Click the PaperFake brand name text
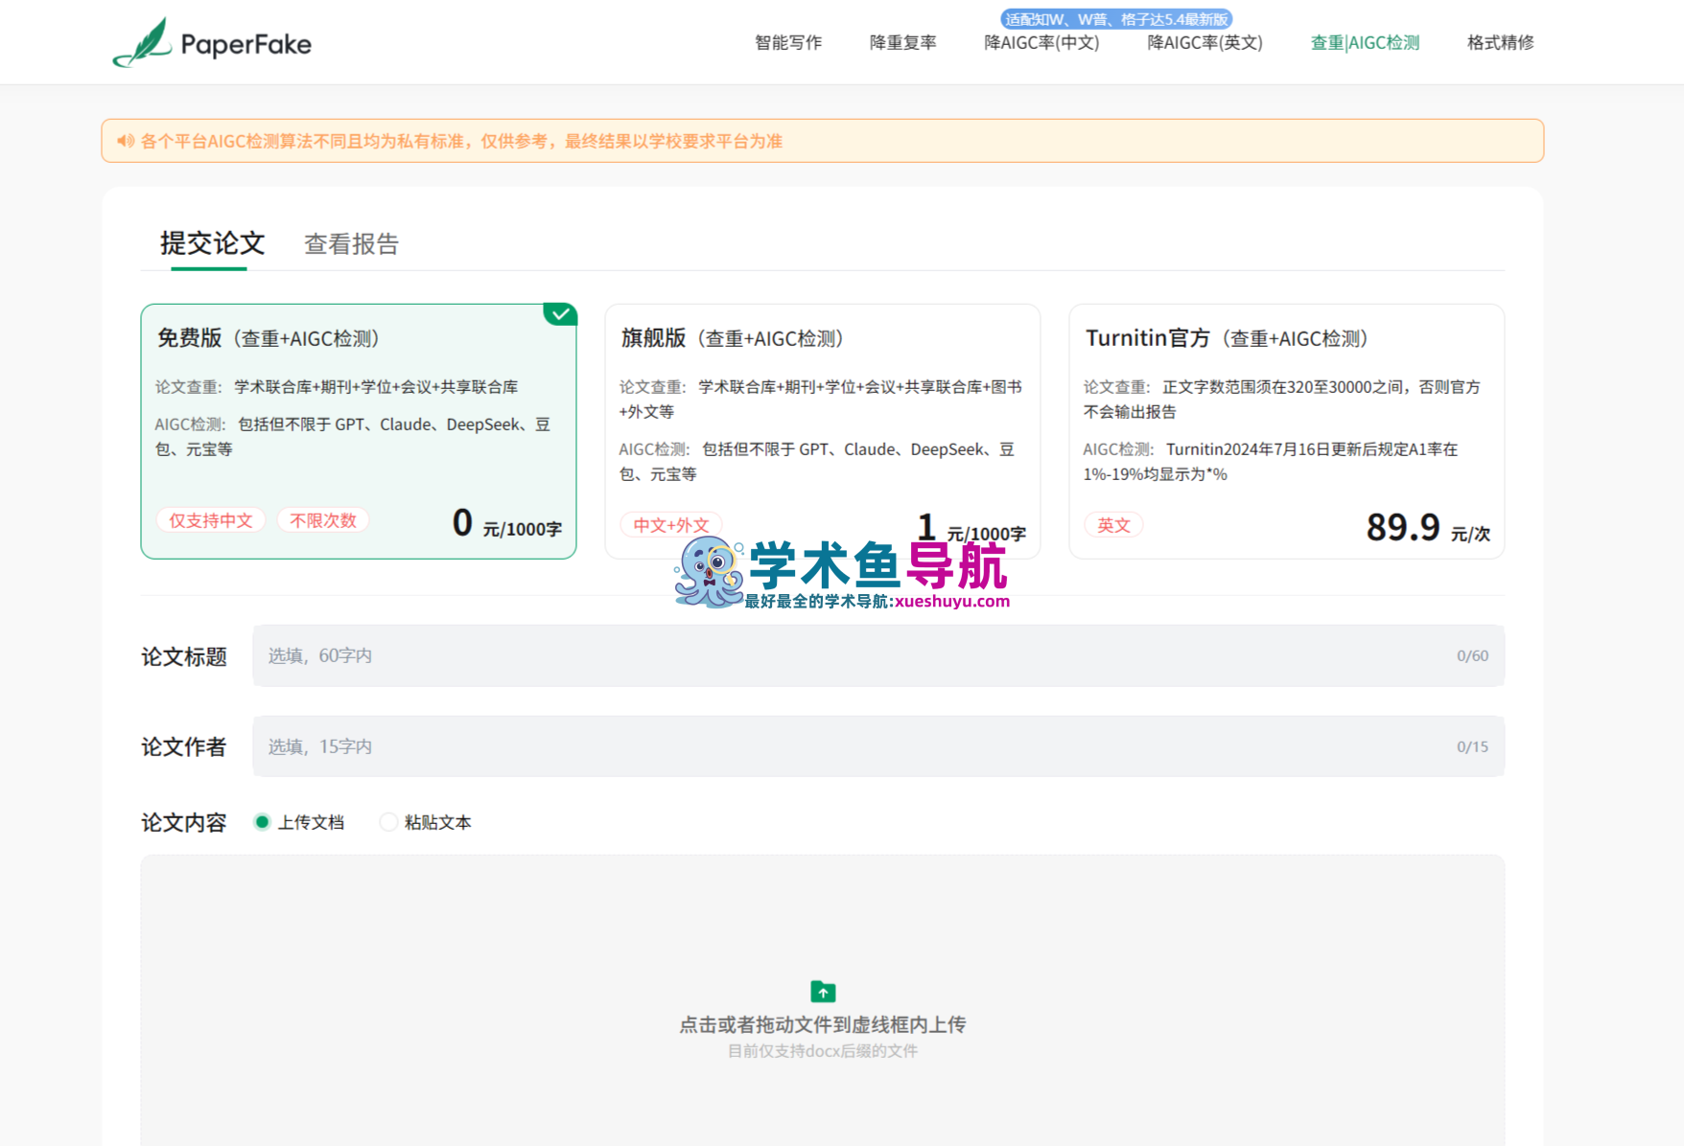1684x1146 pixels. click(246, 44)
